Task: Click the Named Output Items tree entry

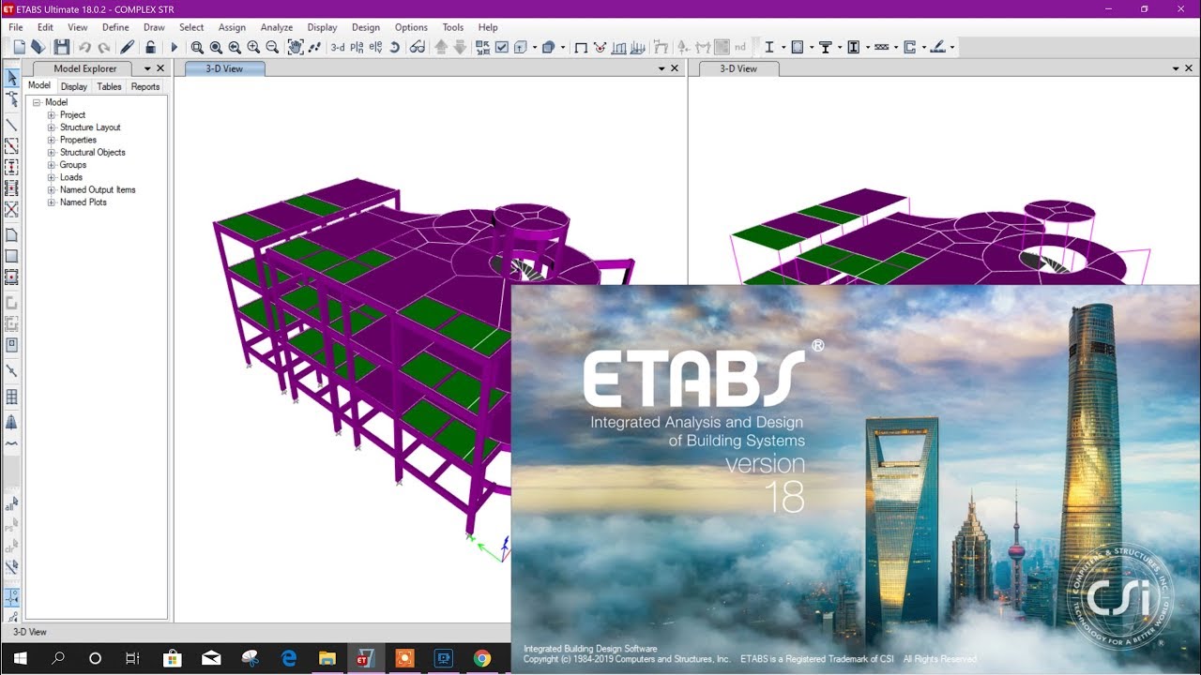Action: pos(98,189)
